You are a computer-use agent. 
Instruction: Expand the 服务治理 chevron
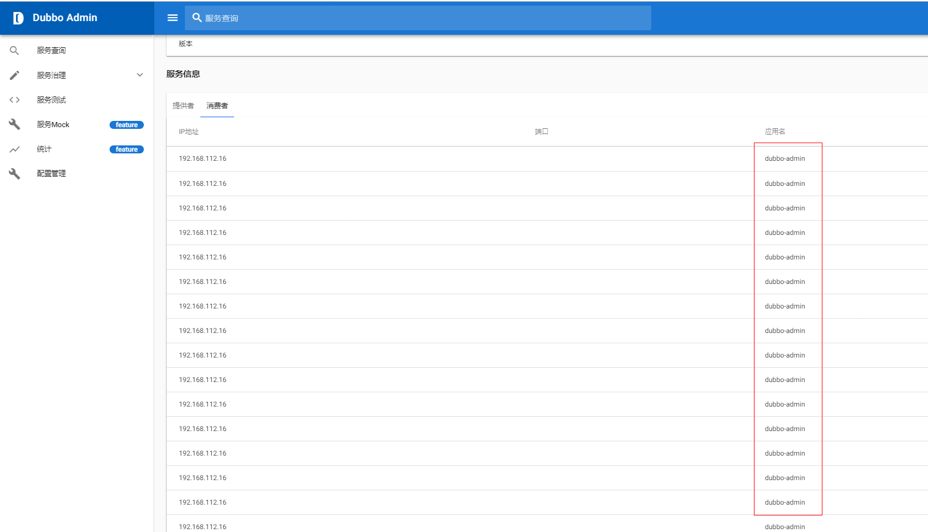click(140, 75)
